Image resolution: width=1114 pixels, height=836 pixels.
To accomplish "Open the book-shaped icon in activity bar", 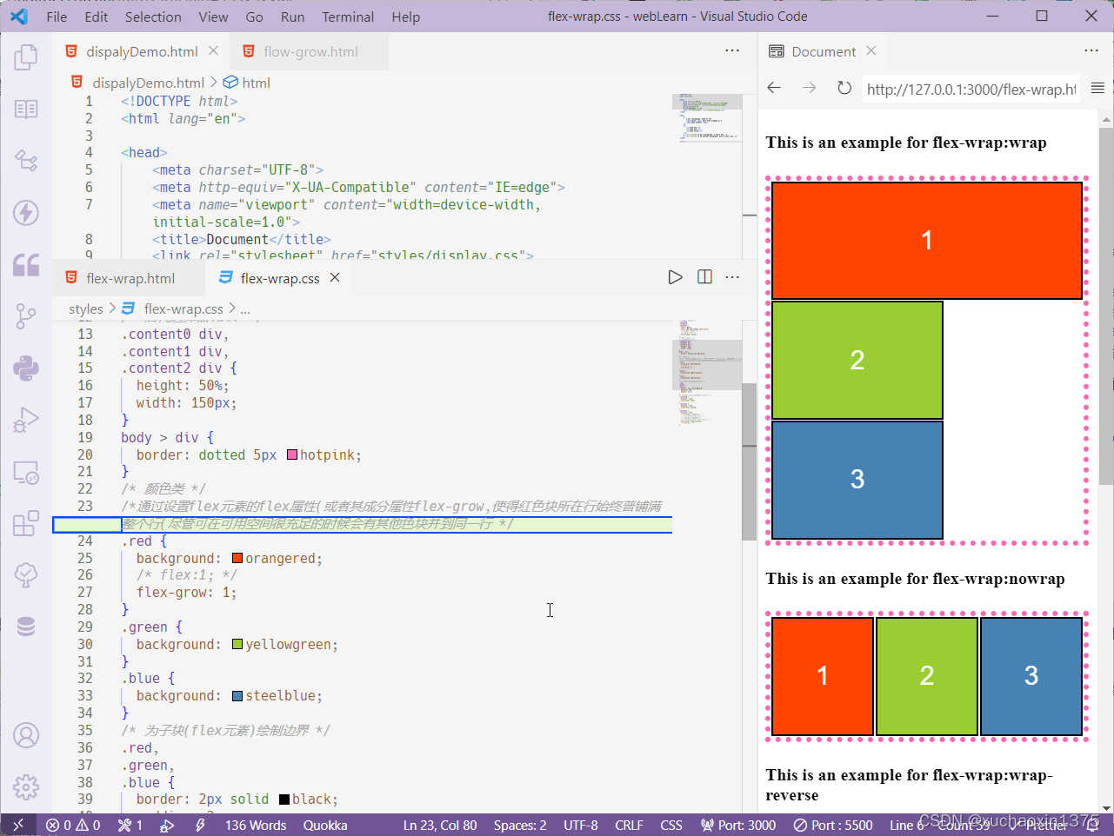I will click(x=26, y=109).
